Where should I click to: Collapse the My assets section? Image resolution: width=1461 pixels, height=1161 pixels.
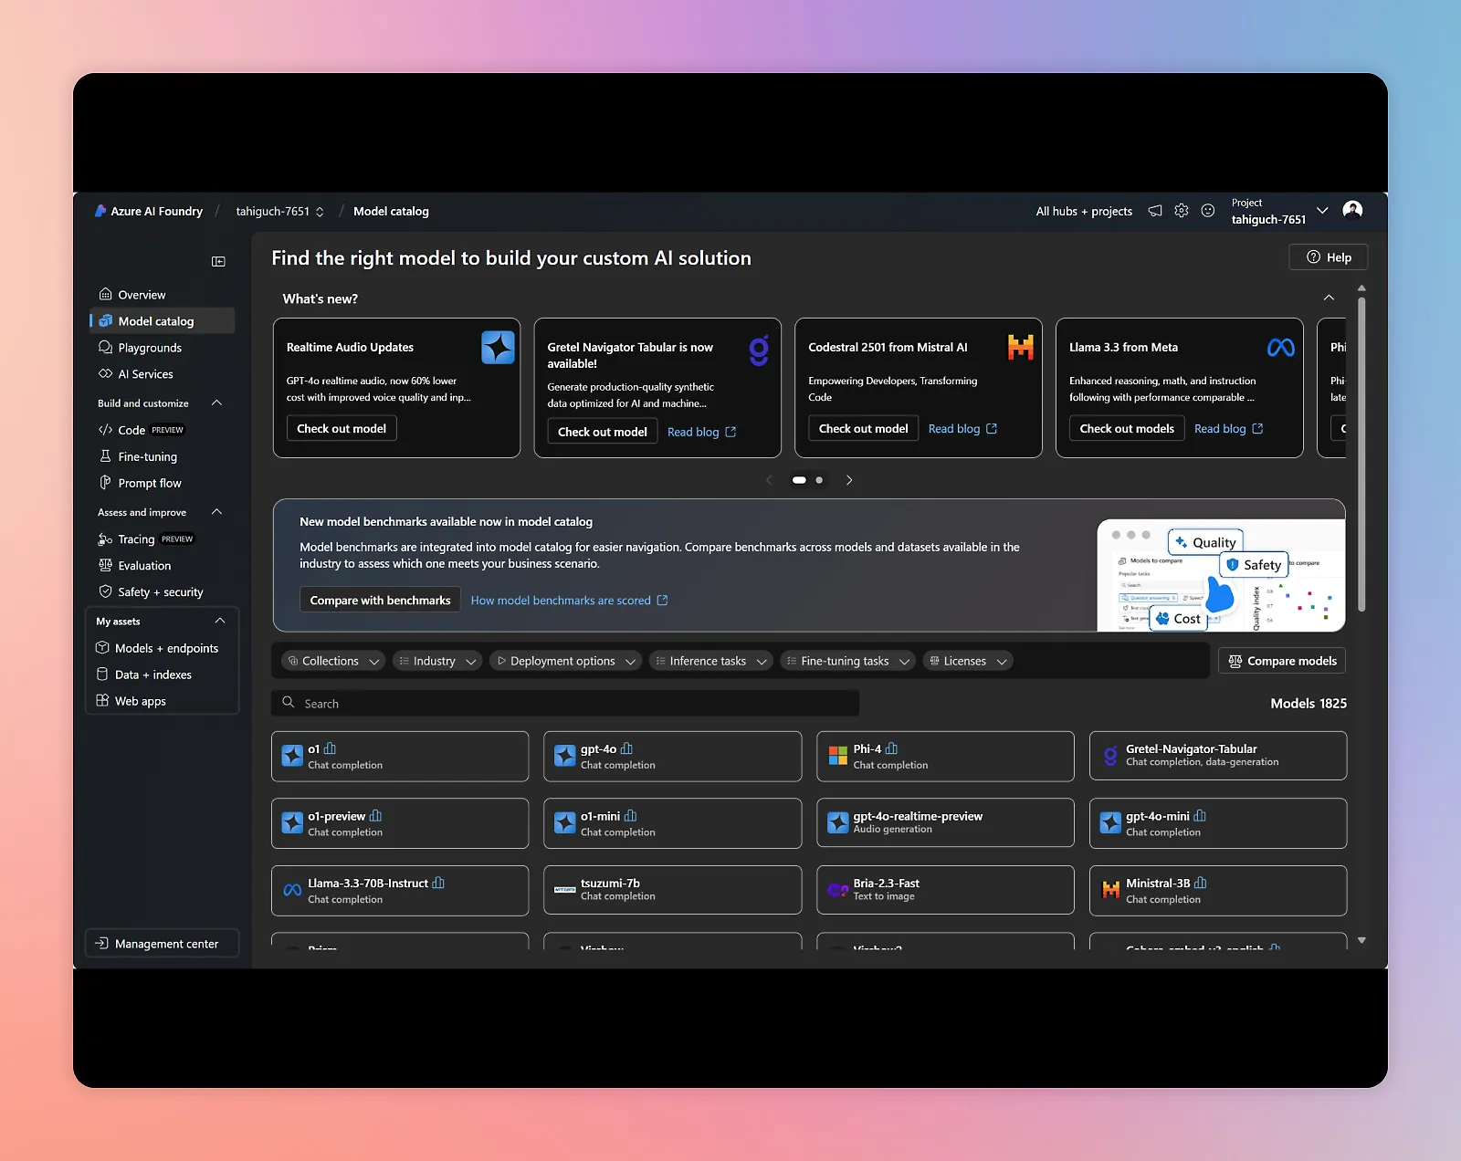tap(220, 621)
